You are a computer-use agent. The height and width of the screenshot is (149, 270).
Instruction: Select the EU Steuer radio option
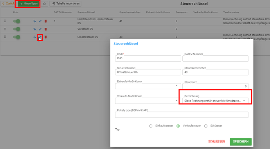point(206,126)
